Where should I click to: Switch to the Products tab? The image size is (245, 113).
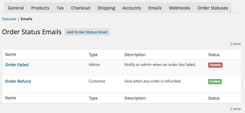click(40, 8)
